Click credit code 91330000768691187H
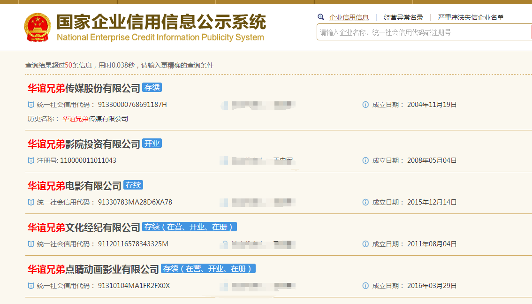 click(x=132, y=105)
